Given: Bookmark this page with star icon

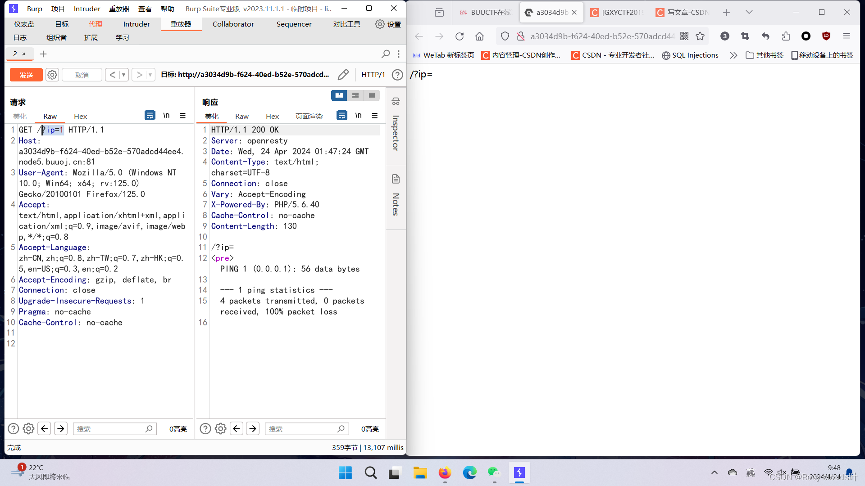Looking at the screenshot, I should (x=700, y=36).
